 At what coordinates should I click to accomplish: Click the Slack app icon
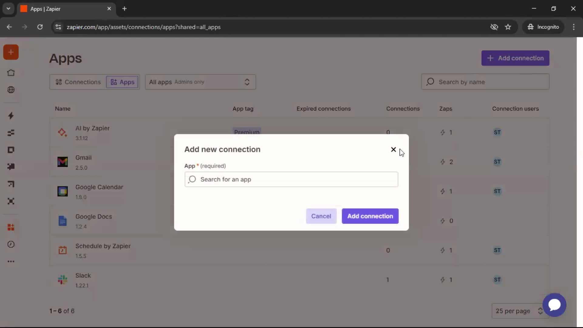point(63,280)
